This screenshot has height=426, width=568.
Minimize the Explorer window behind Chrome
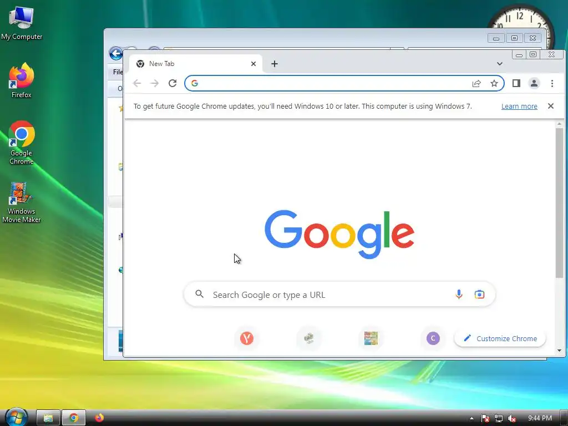[x=496, y=38]
